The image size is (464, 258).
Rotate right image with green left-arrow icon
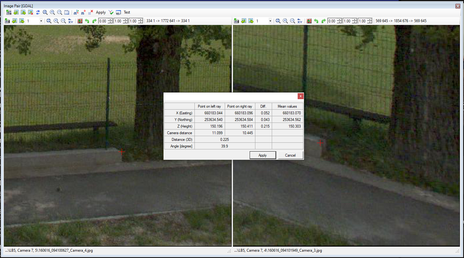coord(316,21)
